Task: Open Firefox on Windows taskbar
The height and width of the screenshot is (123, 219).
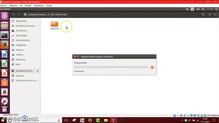Action: (90, 120)
